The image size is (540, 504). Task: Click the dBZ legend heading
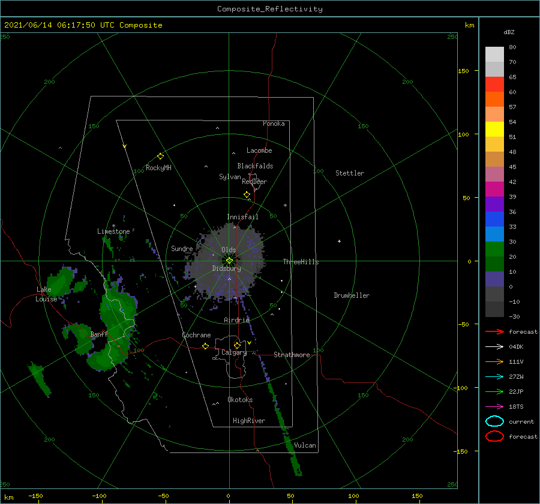tap(509, 32)
